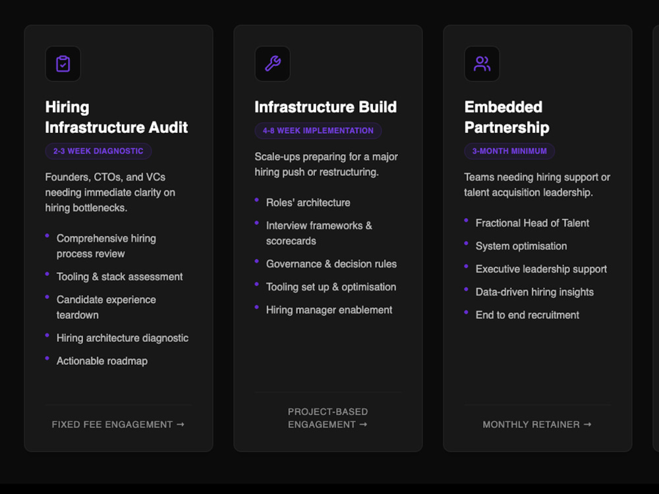Click the Infrastructure Build heading
Viewport: 659px width, 494px height.
(326, 107)
